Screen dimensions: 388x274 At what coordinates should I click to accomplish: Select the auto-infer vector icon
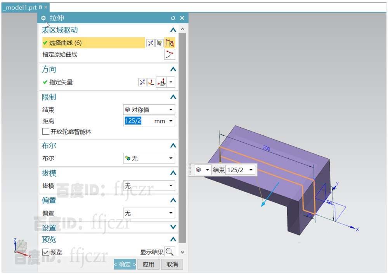[x=162, y=82]
